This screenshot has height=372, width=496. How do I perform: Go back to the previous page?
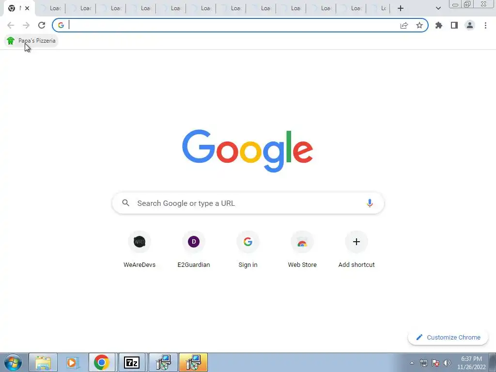[11, 25]
